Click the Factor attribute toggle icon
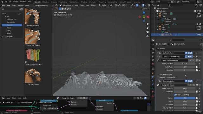This screenshot has width=203, height=114. click(197, 98)
